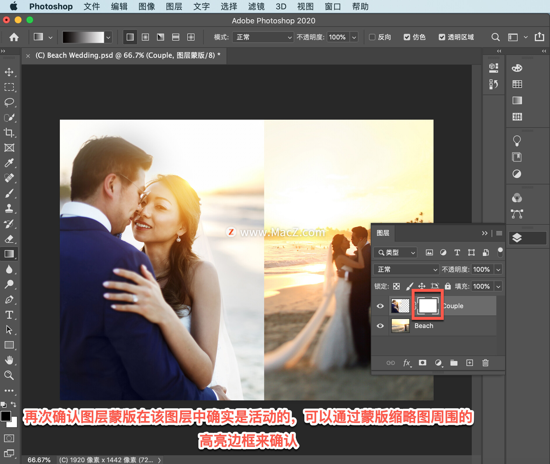Uncheck the 仿色 dither checkbox
This screenshot has height=464, width=550.
point(407,37)
